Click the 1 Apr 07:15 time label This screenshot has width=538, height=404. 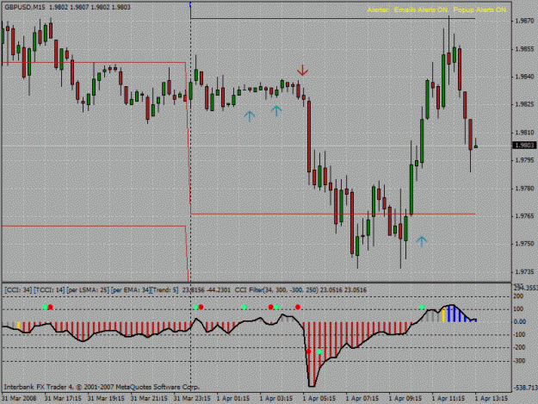pos(362,399)
